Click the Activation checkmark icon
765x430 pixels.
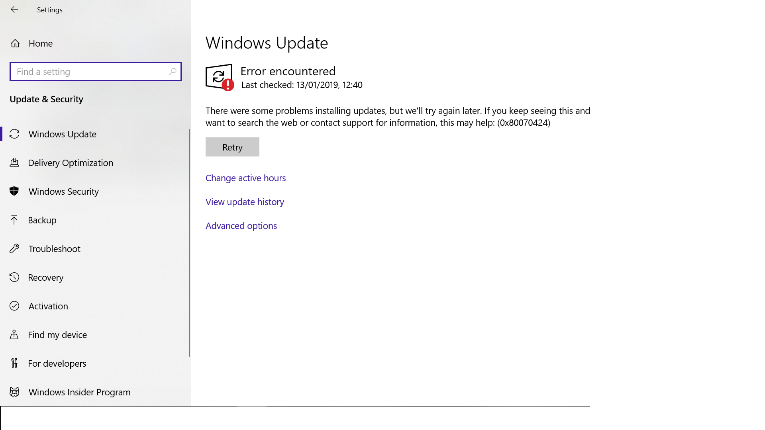pos(14,306)
